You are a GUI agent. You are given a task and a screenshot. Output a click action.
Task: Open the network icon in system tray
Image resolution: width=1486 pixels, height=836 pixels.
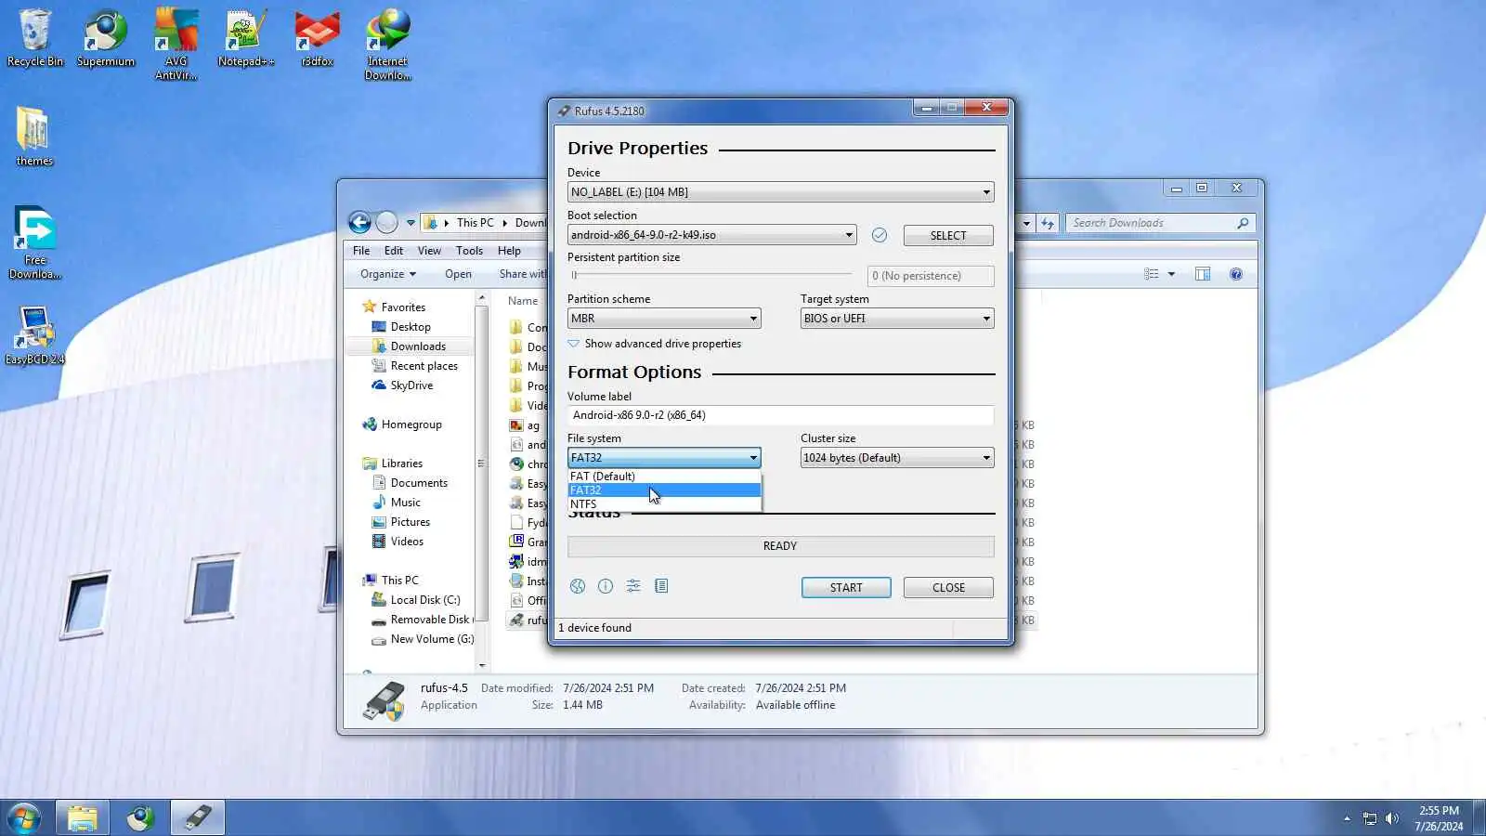click(x=1370, y=818)
